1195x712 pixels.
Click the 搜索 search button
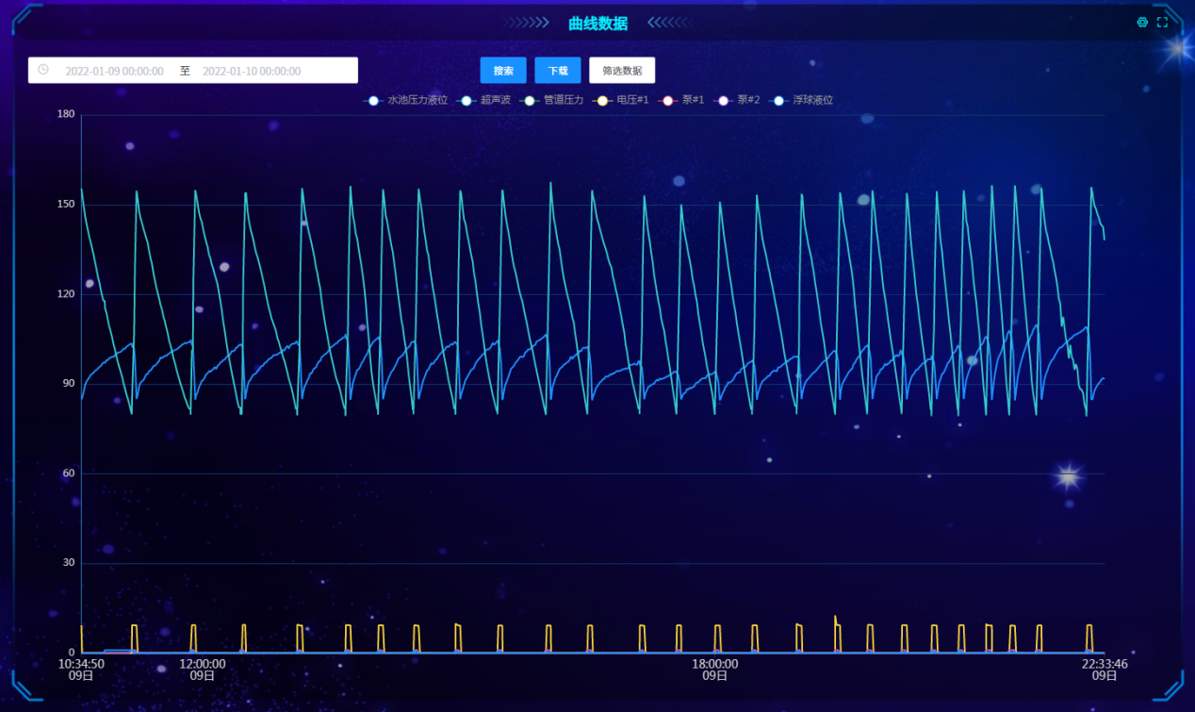coord(503,71)
